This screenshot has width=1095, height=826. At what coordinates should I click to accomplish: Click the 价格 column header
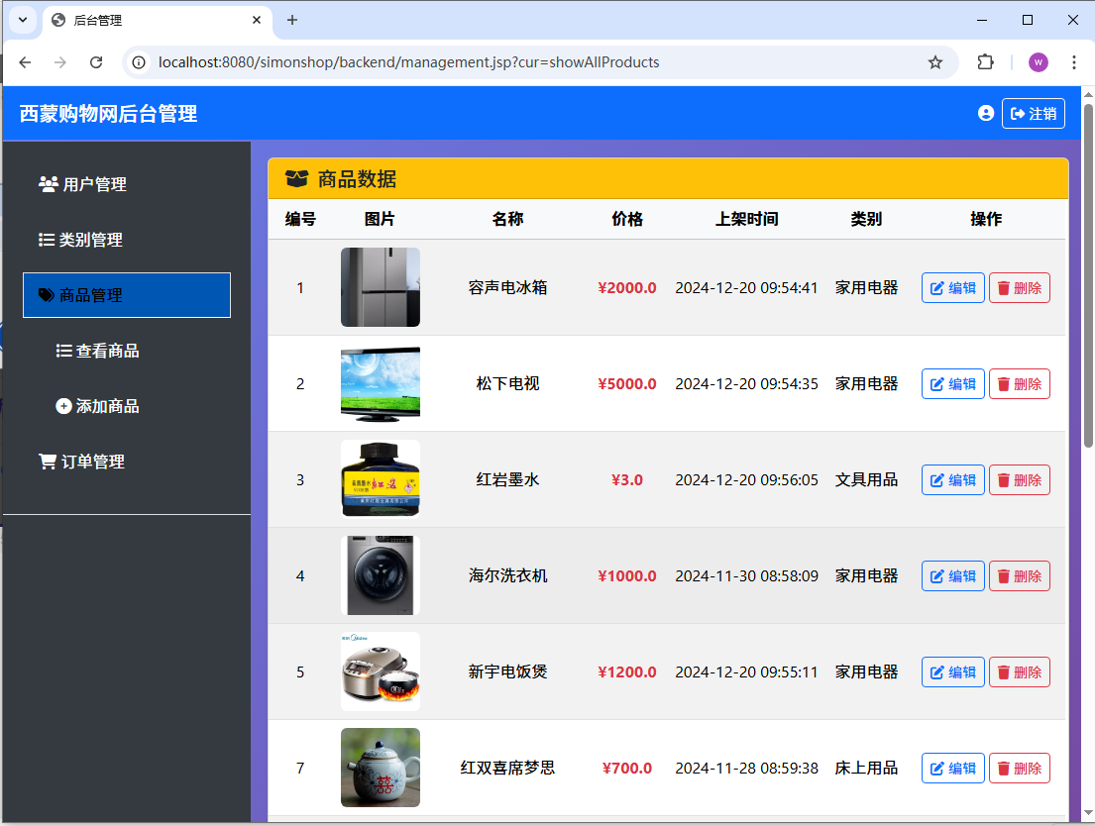click(x=627, y=219)
